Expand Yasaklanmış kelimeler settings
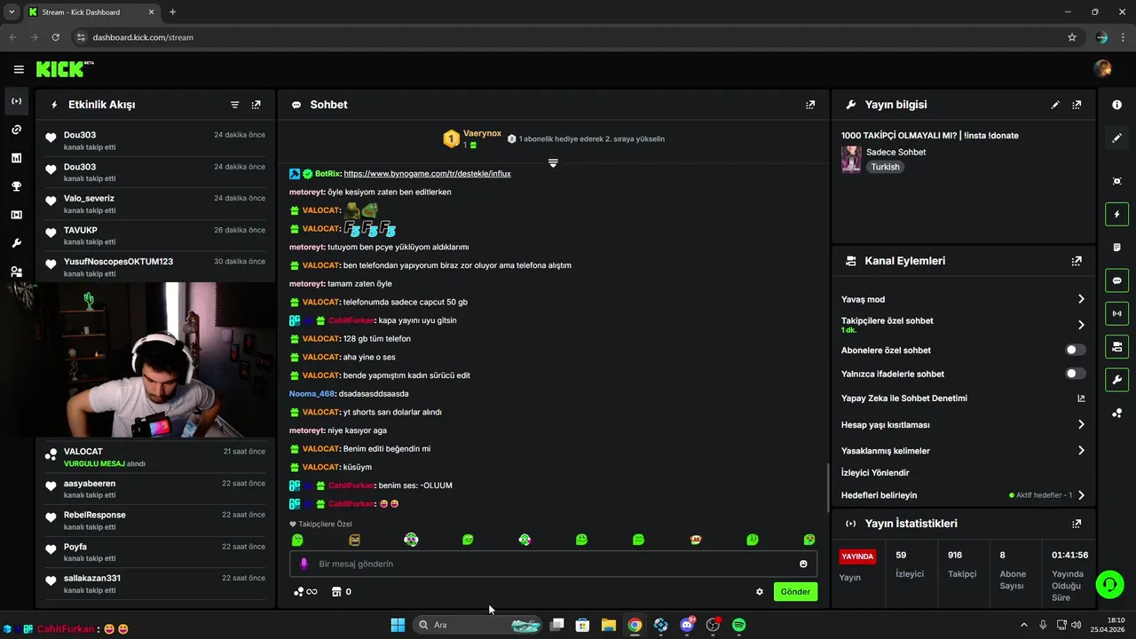Image resolution: width=1136 pixels, height=639 pixels. (x=1081, y=451)
